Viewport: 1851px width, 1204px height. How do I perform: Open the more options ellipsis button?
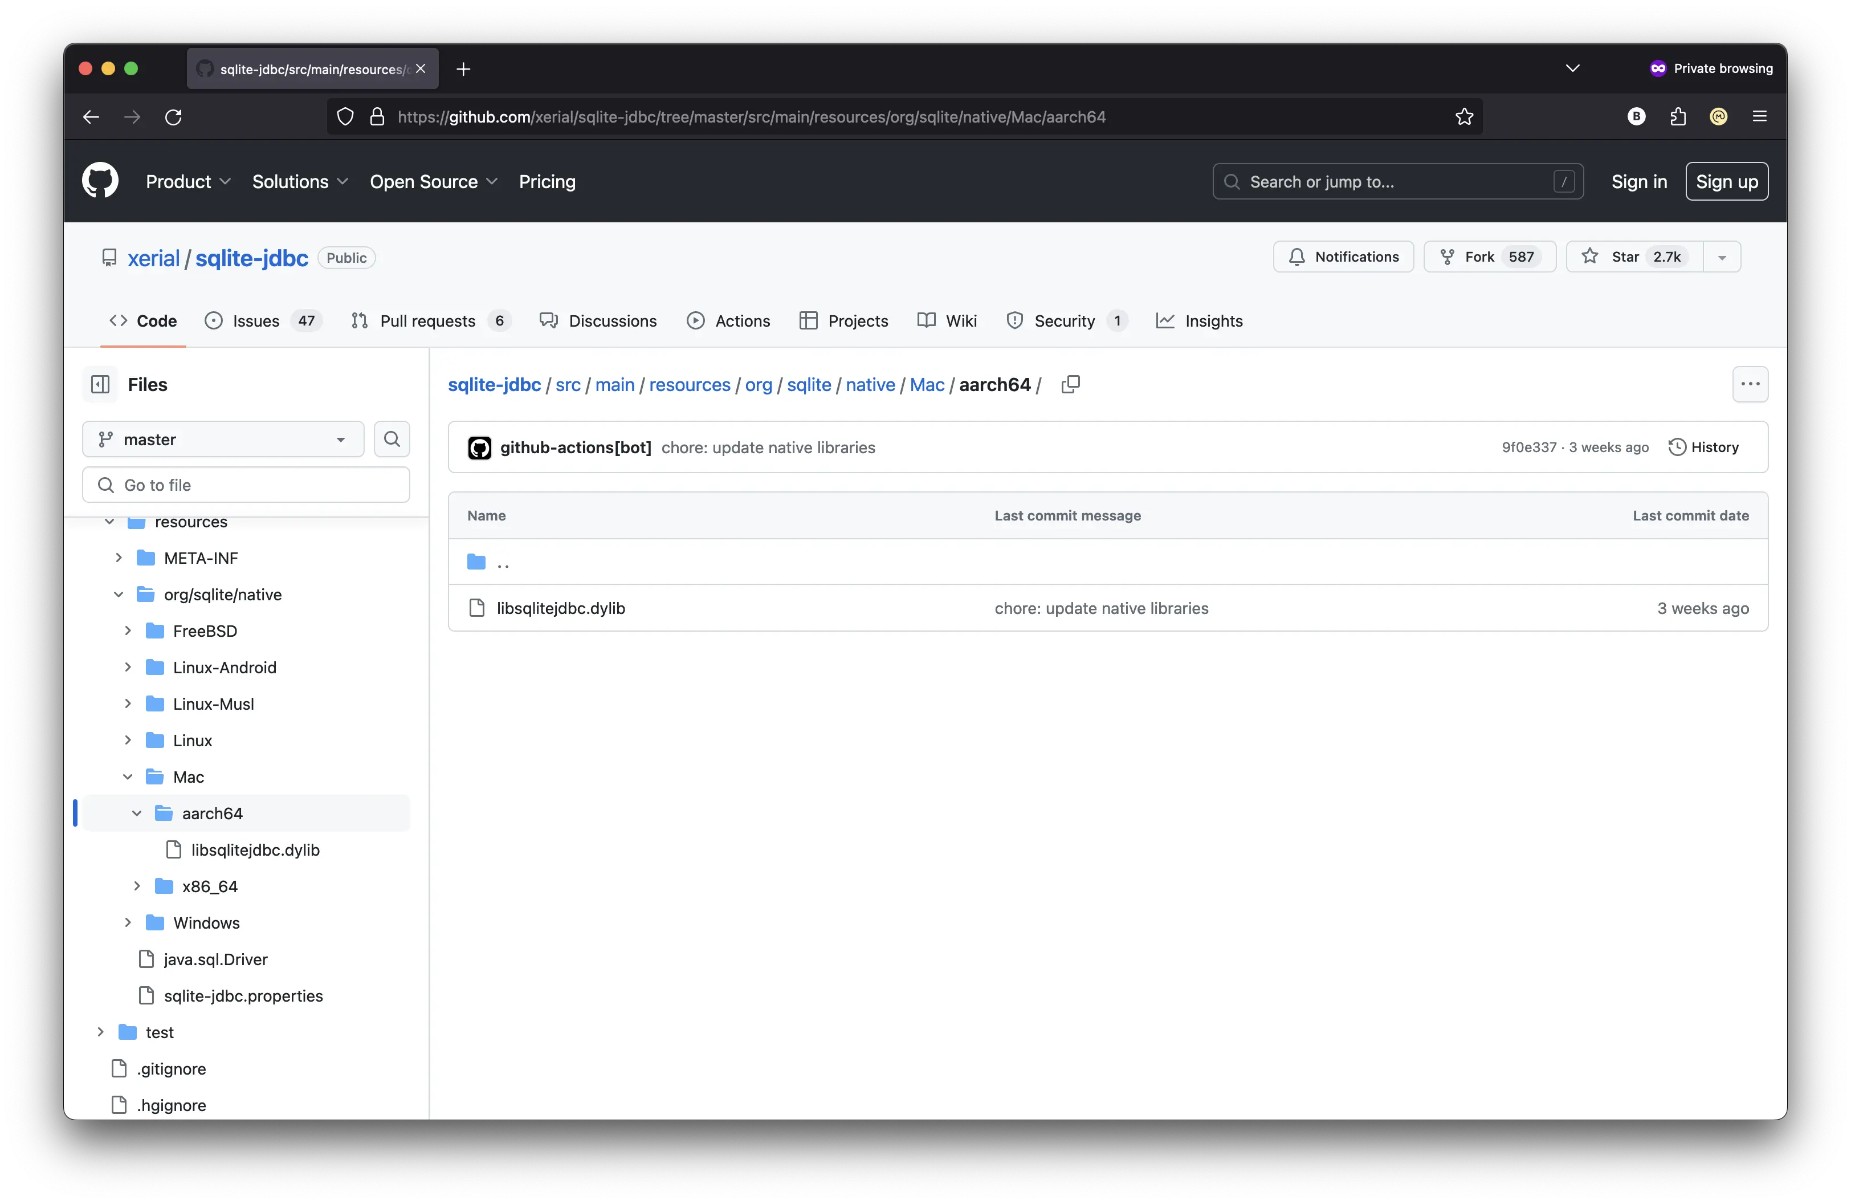coord(1751,384)
